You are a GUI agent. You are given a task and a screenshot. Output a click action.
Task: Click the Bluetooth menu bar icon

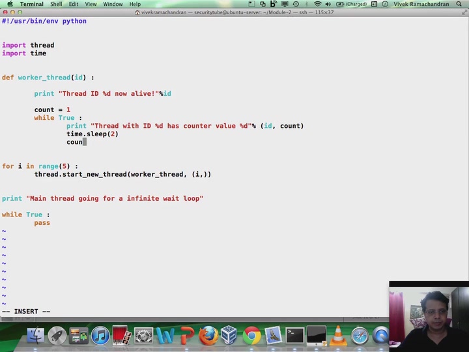307,4
